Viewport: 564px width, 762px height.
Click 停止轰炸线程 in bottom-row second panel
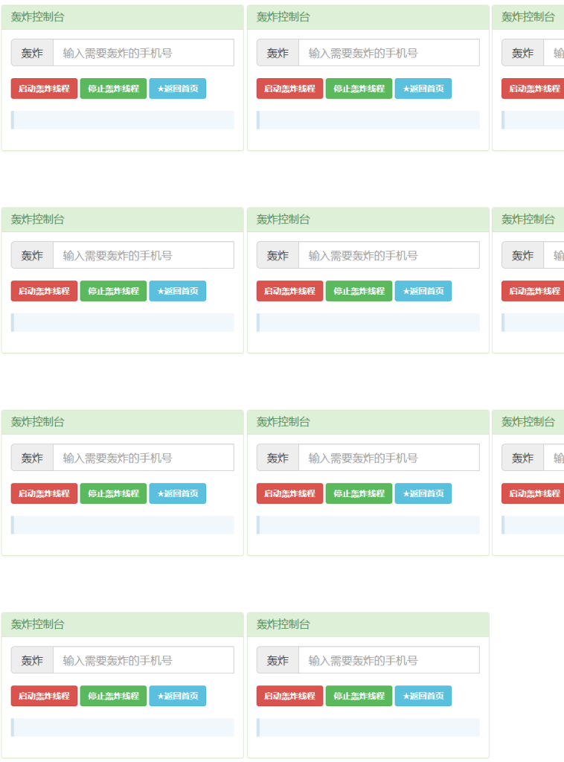tap(359, 696)
